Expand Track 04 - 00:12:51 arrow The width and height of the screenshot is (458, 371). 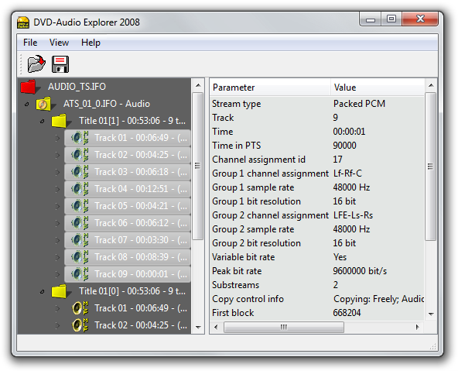tap(57, 189)
